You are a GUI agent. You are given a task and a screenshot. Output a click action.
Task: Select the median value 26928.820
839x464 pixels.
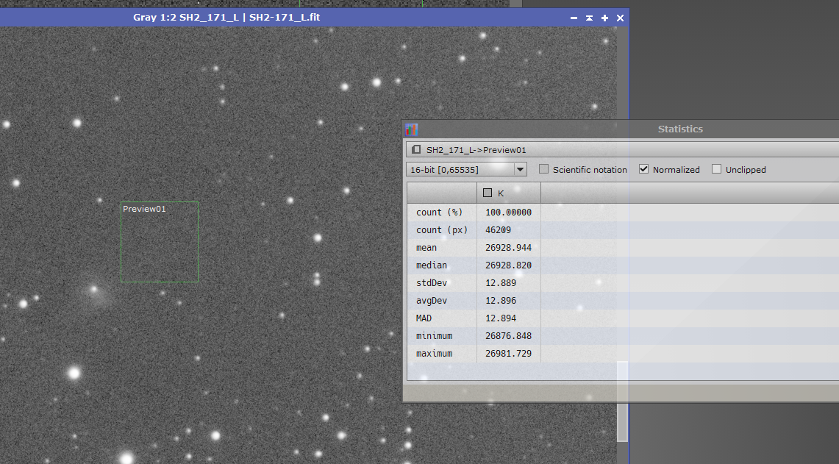508,265
